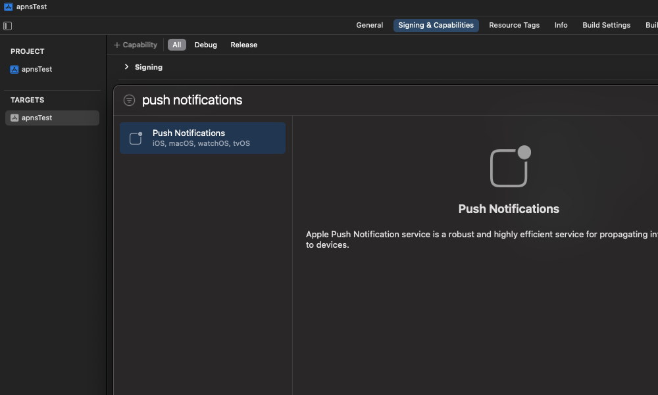Expand the Signing section chevron

(x=126, y=66)
